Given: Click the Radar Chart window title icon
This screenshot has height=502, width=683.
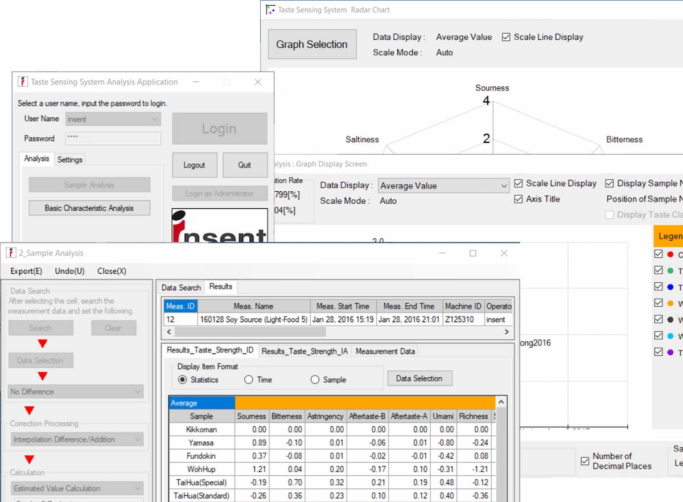Looking at the screenshot, I should (x=271, y=10).
